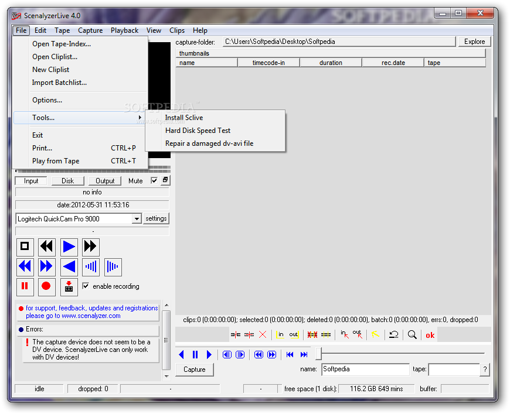Click the capture to tape recorder icon

pyautogui.click(x=69, y=286)
